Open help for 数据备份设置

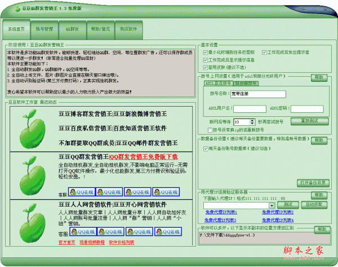(x=319, y=141)
